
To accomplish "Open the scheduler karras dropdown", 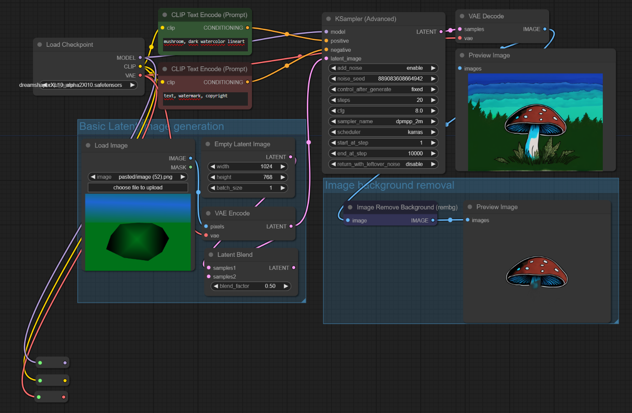I will click(383, 132).
